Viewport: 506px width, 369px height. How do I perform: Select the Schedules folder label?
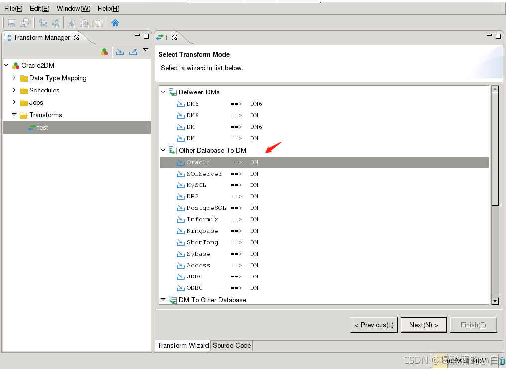tap(44, 90)
